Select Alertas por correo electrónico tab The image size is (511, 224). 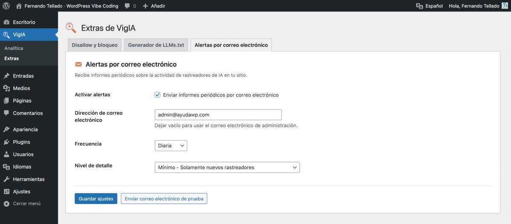tap(231, 45)
